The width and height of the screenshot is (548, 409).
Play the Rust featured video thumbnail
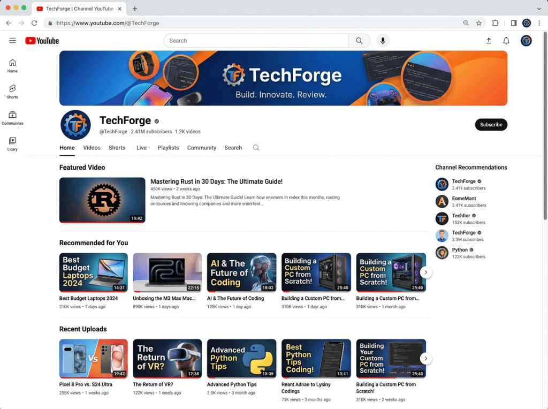(102, 200)
